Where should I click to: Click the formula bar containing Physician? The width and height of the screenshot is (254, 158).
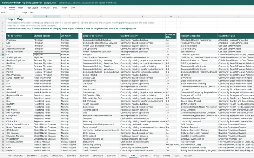tap(137, 12)
